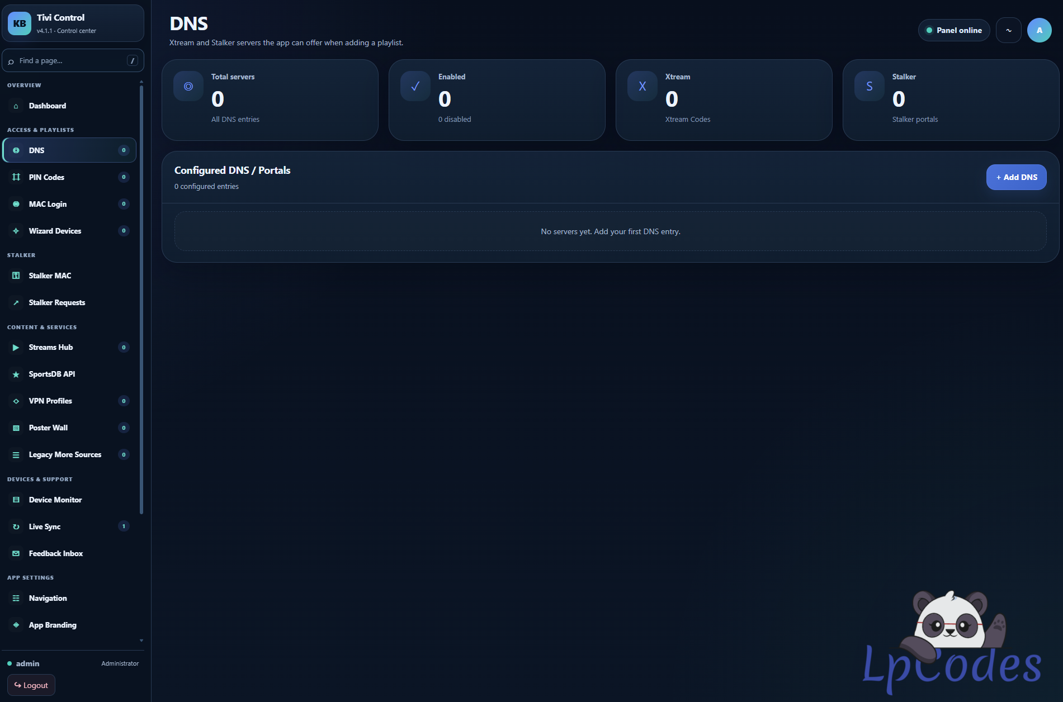Focus the Find a page search field
The width and height of the screenshot is (1063, 702).
point(73,60)
